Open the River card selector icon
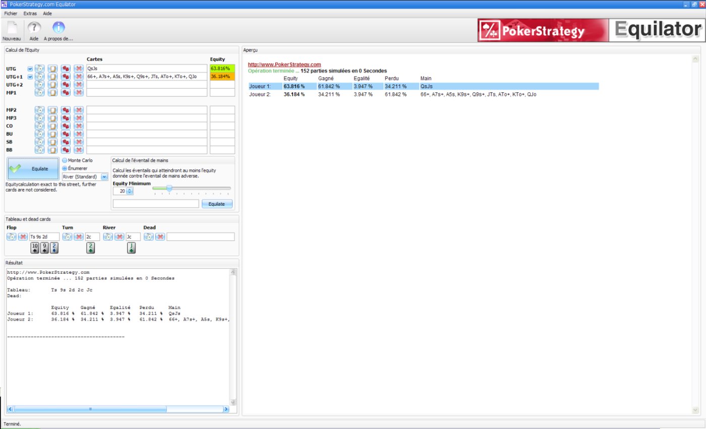 click(x=107, y=237)
